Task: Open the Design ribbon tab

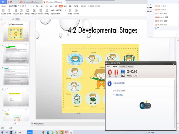Action: click(47, 6)
